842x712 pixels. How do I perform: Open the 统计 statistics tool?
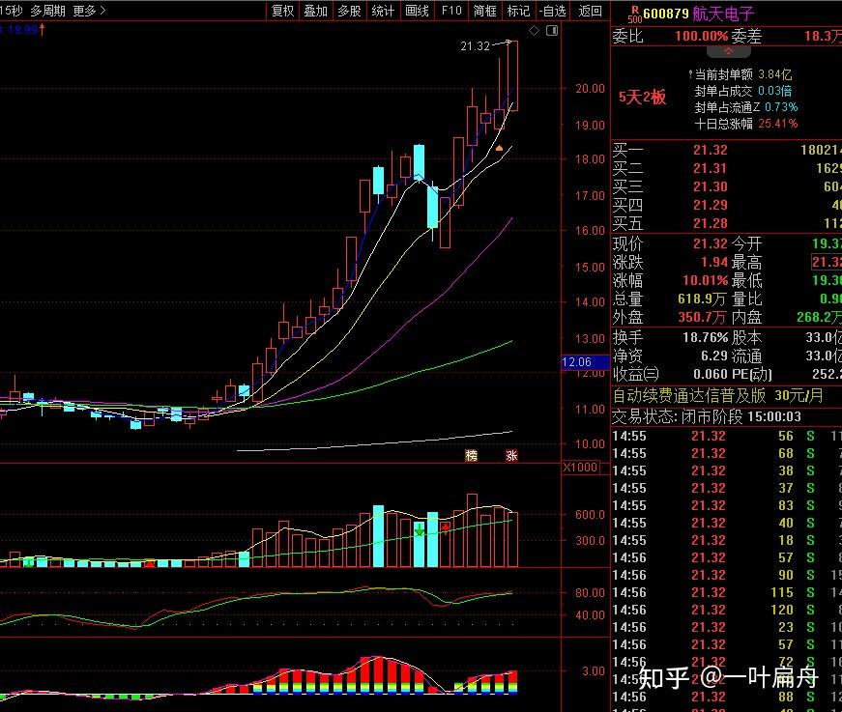click(x=383, y=11)
